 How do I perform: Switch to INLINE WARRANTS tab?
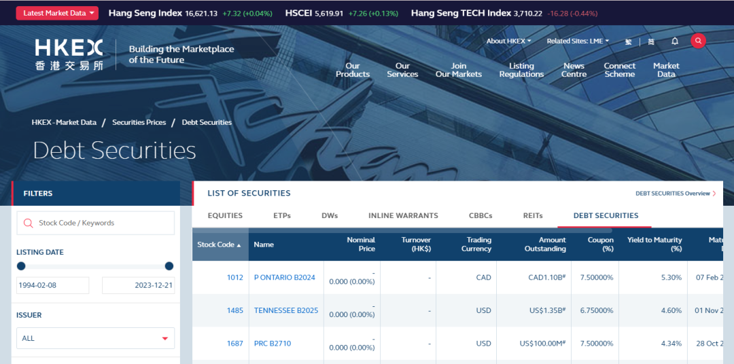[x=403, y=216]
